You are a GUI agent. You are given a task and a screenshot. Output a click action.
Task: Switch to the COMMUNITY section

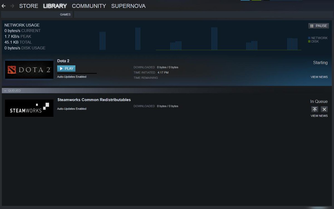coord(89,6)
